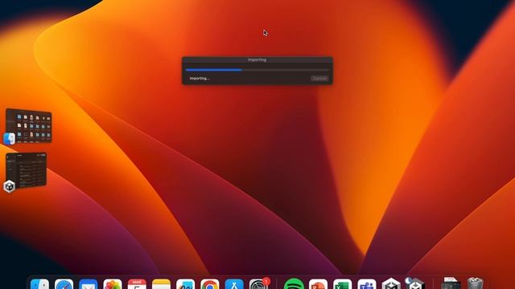Screen dimensions: 515x289
Task: Open Finder from the dock
Action: coord(39,284)
